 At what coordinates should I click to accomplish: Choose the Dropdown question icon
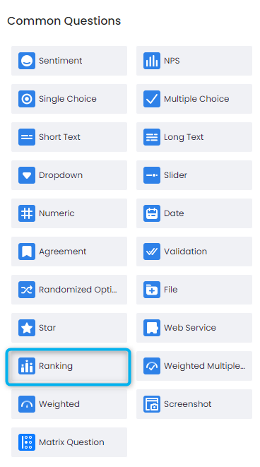pyautogui.click(x=27, y=175)
